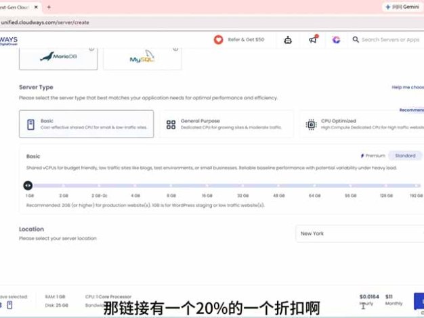Switch to Standard tier
The image size is (424, 318).
pyautogui.click(x=405, y=156)
